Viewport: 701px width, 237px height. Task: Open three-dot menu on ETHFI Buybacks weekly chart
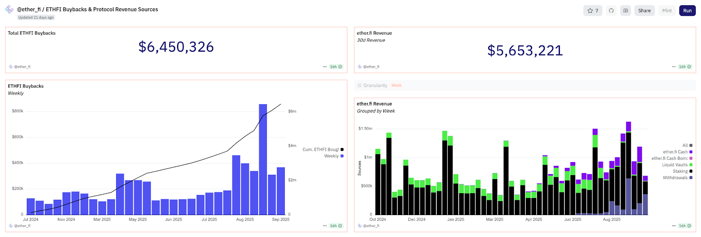point(325,226)
